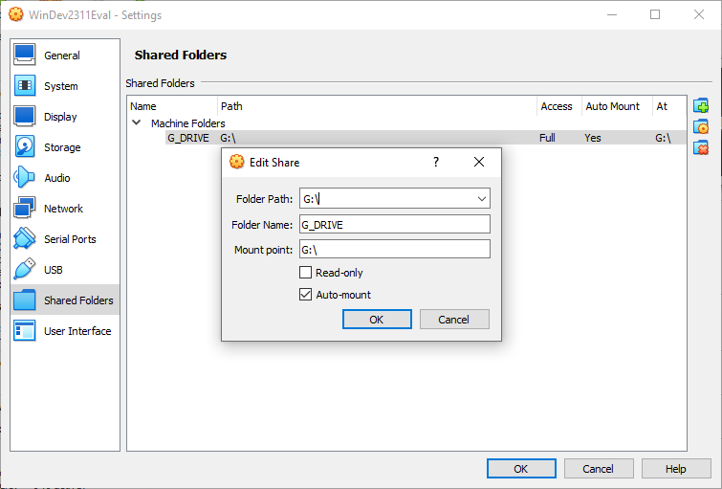Viewport: 722px width, 489px height.
Task: Click the Full access cell of G_DRIVE
Action: pyautogui.click(x=548, y=138)
